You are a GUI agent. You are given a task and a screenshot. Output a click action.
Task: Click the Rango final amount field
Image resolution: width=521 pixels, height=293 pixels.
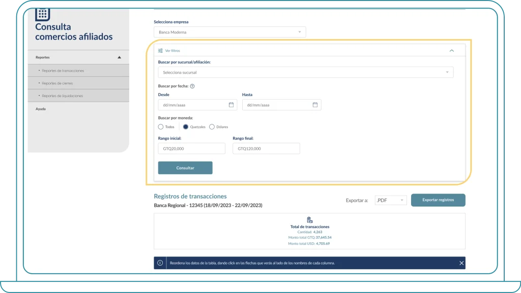point(266,148)
